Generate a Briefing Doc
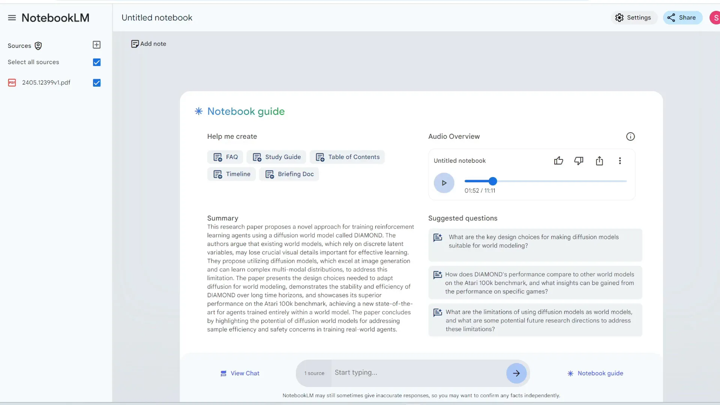 pos(289,174)
